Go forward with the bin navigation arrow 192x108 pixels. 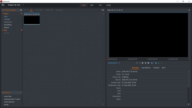pos(28,10)
